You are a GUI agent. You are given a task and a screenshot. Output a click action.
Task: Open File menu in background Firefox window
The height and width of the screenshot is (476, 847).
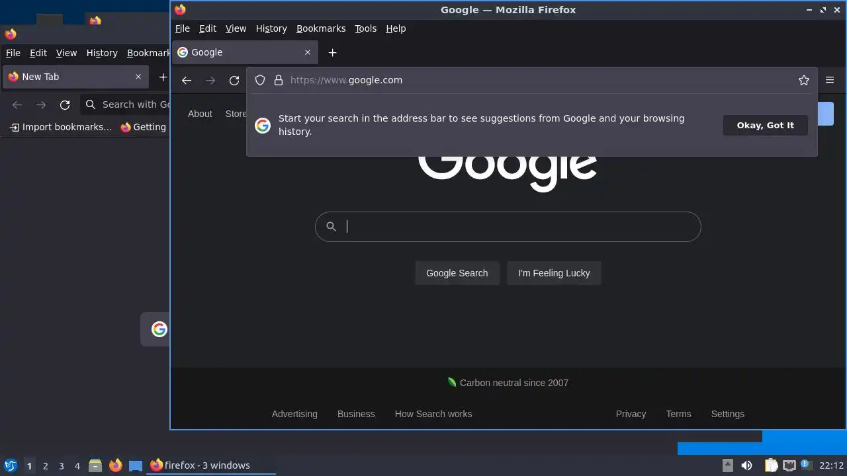click(13, 53)
